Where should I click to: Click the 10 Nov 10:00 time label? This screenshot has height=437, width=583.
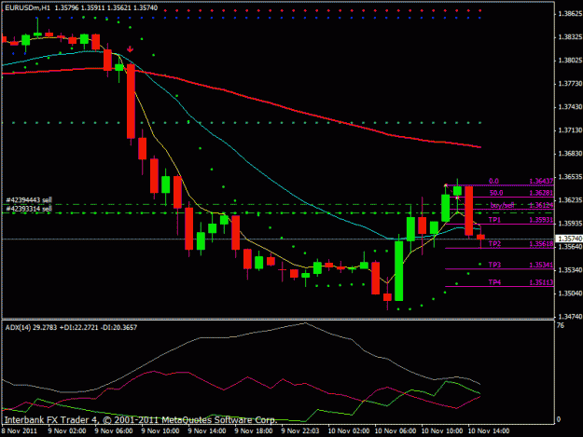442,430
